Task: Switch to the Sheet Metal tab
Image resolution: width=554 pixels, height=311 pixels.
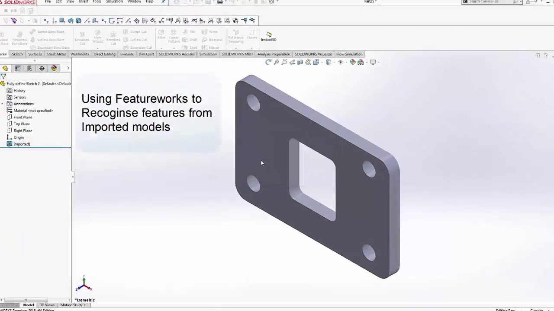Action: coord(56,54)
